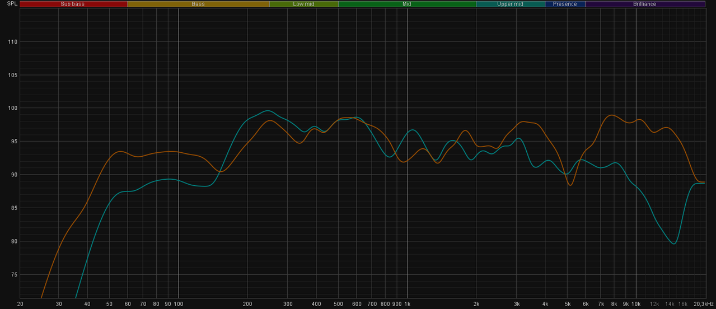The image size is (716, 309).
Task: Click the Bass frequency band label
Action: pyautogui.click(x=198, y=4)
